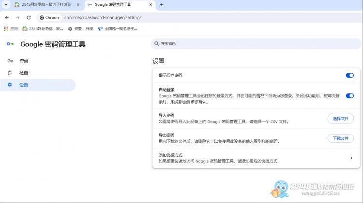
Task: Click the 检查 clipboard icon in sidebar
Action: [10, 73]
